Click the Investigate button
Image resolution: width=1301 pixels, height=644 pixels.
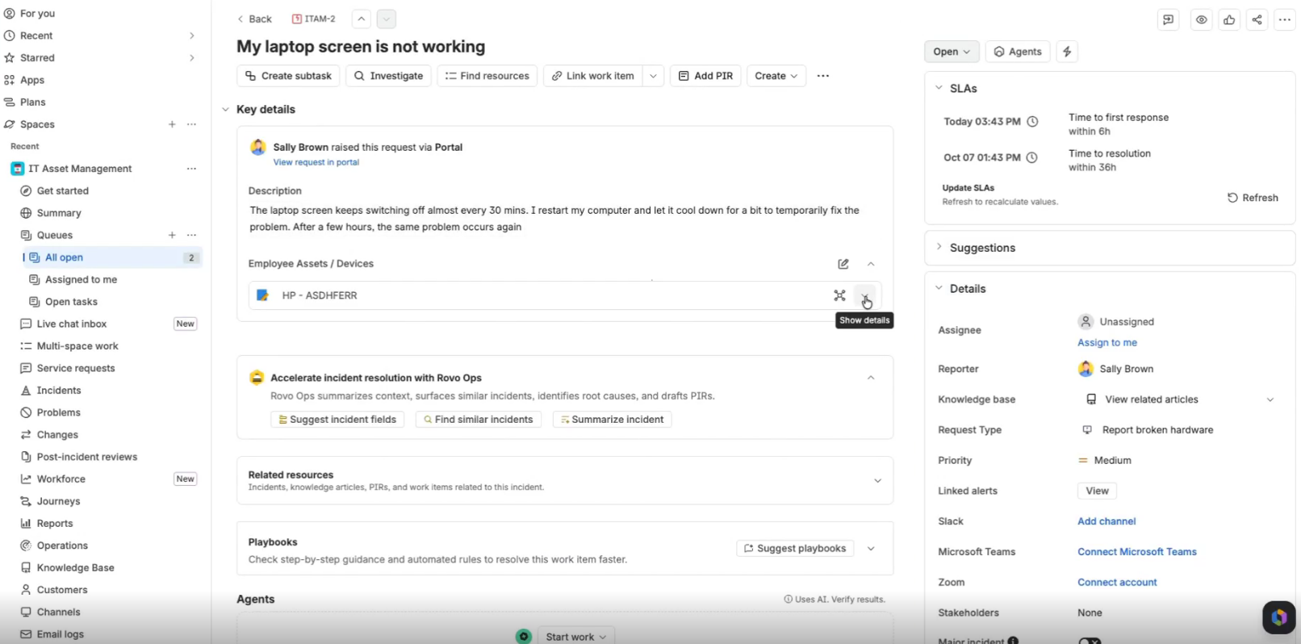pyautogui.click(x=388, y=76)
